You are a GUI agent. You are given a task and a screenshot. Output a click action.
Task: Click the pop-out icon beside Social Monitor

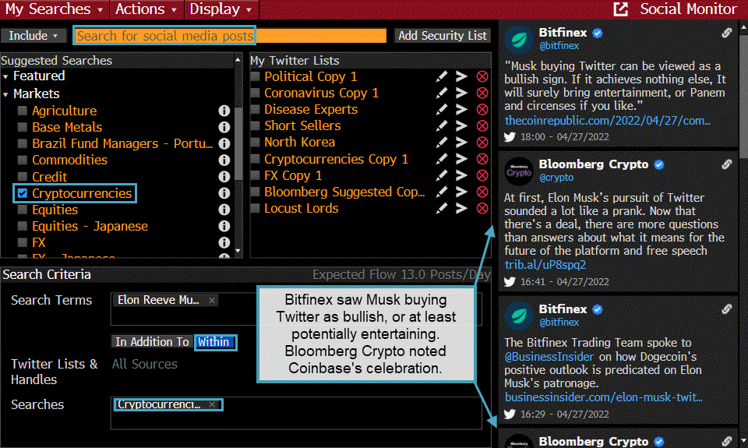(x=621, y=9)
